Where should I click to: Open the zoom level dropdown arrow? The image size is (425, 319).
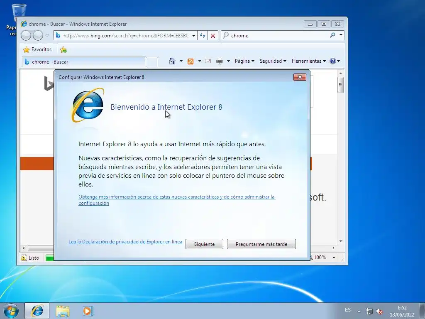coord(334,258)
